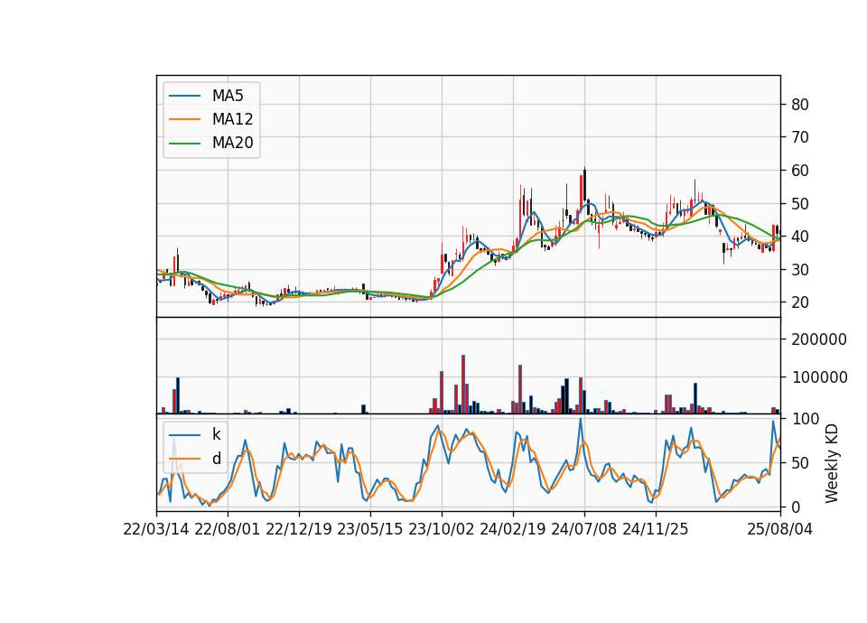The width and height of the screenshot is (867, 623).
Task: Click the volume axis value 100000
Action: coord(819,377)
